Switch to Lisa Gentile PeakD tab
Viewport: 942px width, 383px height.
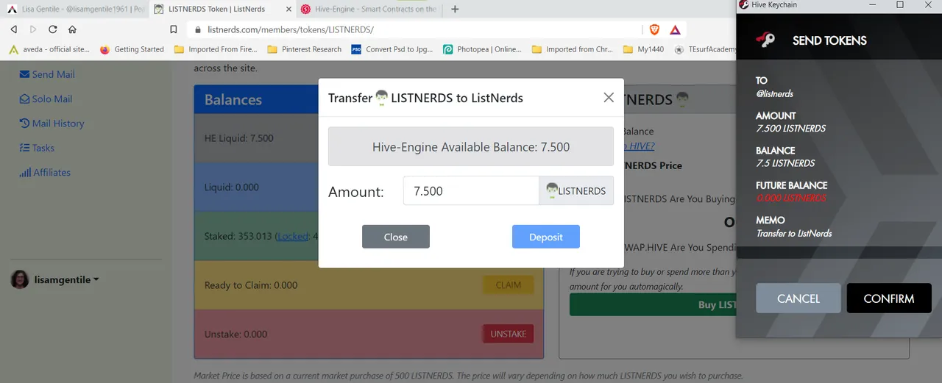(x=74, y=10)
